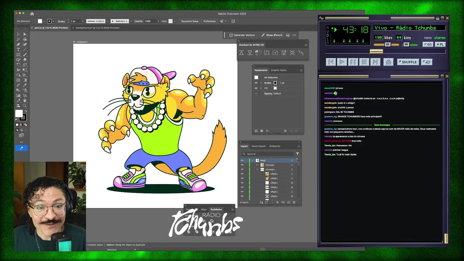Select the Selection tool arrow
Screen dimensions: 464x261
(18, 34)
